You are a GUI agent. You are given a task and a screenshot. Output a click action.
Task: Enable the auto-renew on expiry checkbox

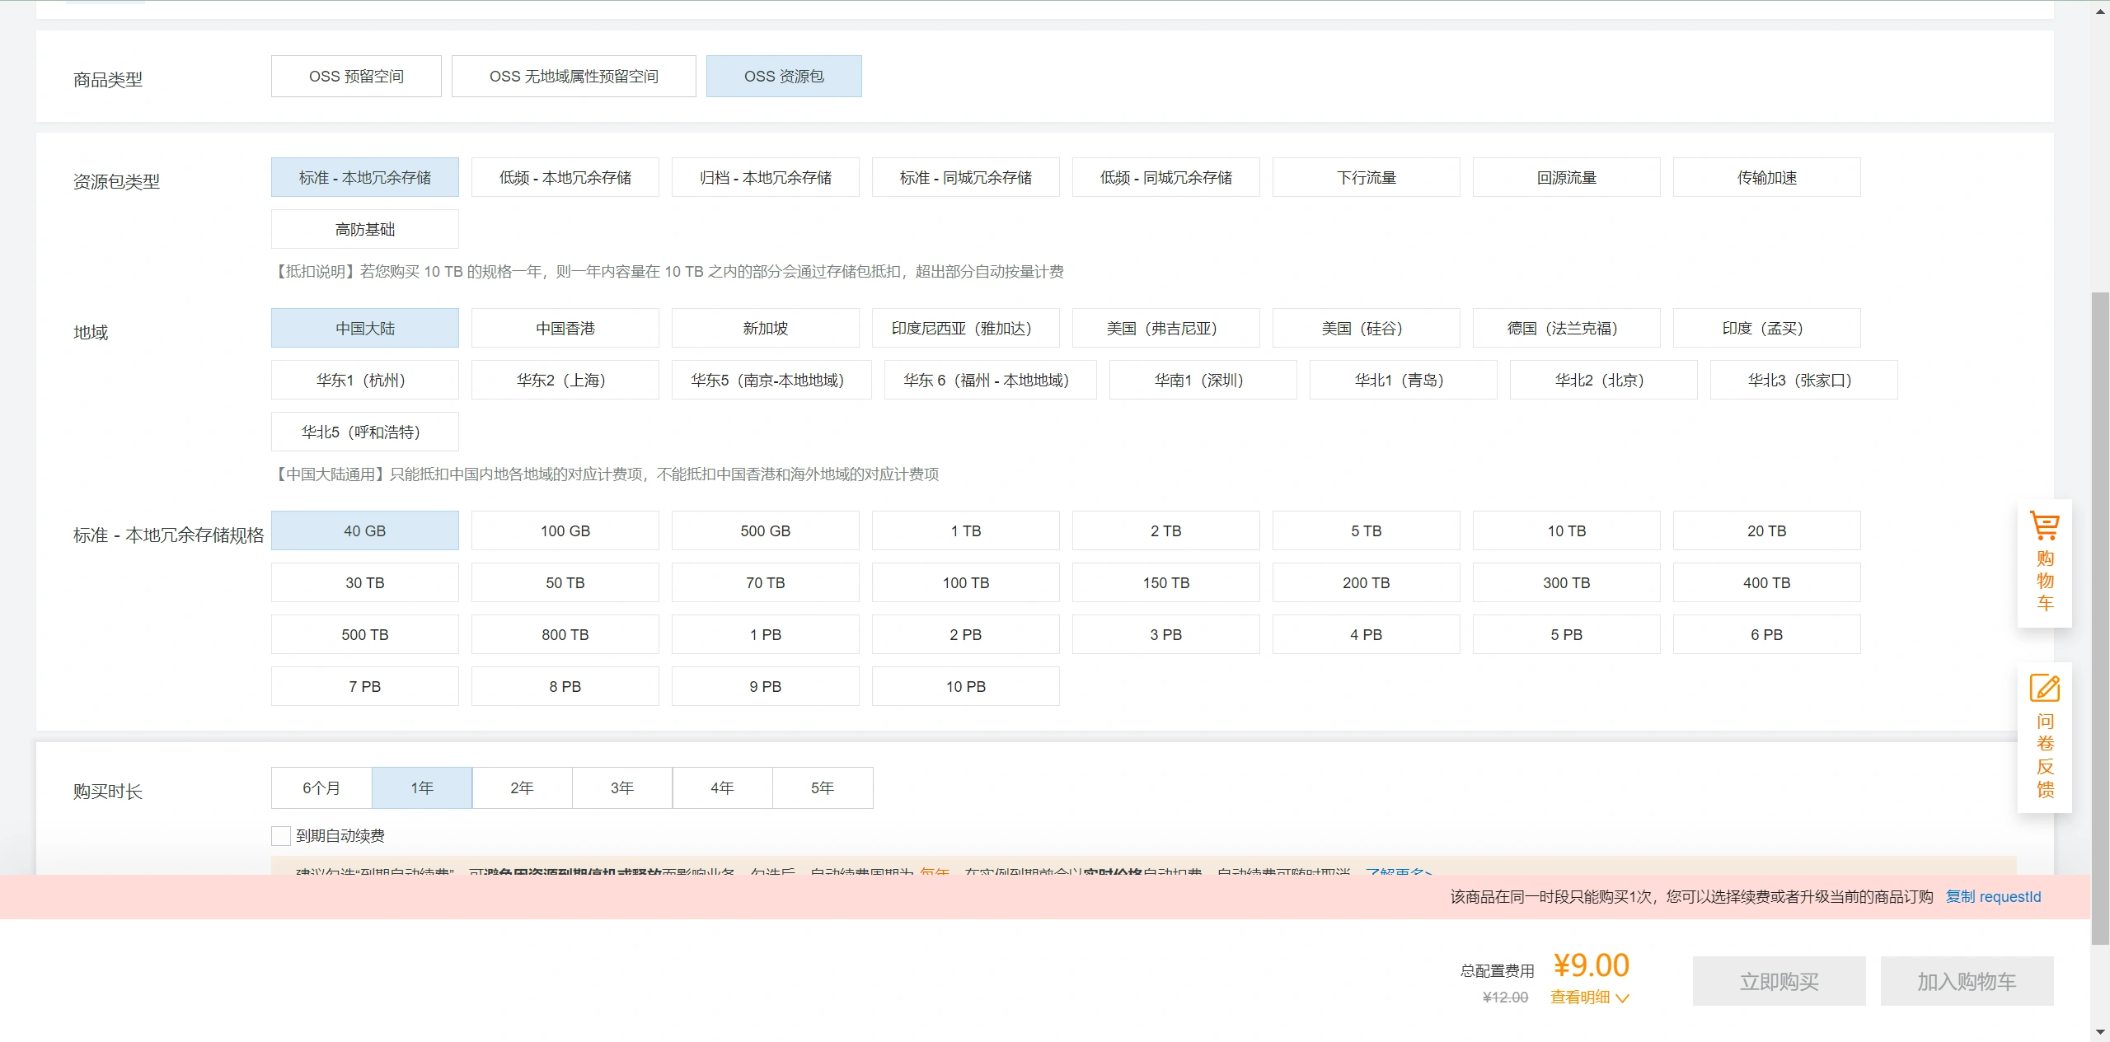tap(281, 836)
